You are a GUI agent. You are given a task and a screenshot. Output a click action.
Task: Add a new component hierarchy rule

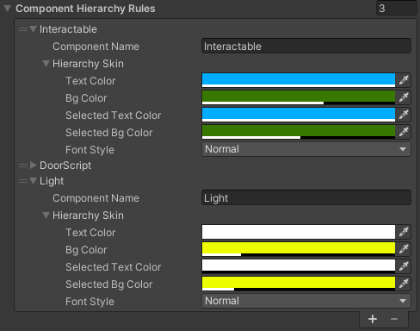(373, 319)
